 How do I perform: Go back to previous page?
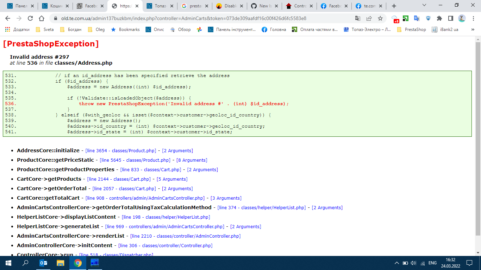8,18
